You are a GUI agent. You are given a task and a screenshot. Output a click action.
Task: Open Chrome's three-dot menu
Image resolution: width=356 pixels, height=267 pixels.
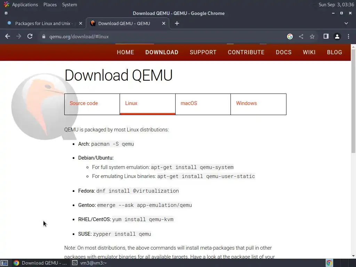(x=348, y=36)
